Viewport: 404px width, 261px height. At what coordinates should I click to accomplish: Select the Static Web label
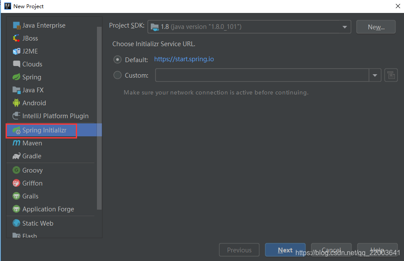click(x=38, y=223)
